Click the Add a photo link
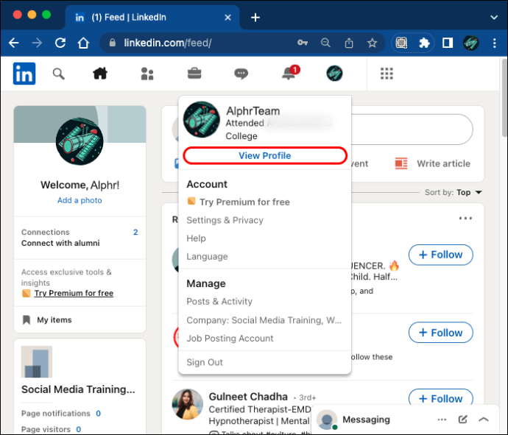The image size is (508, 435). 80,200
